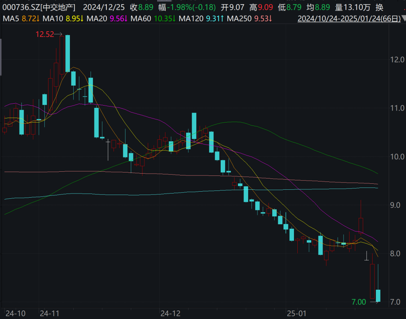
Task: Click the gray scrollbar thumb on left edge
Action: [1, 57]
